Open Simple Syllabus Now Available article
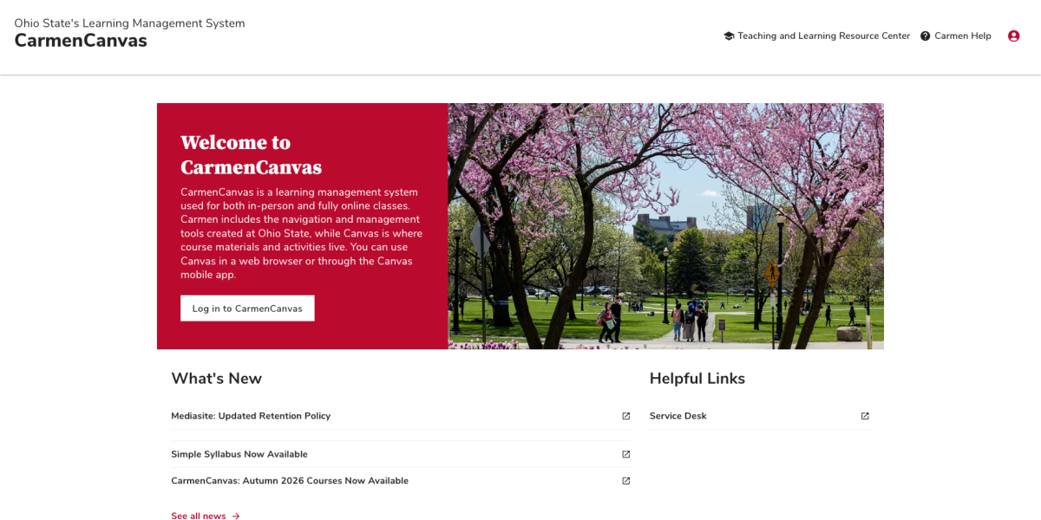 click(239, 454)
